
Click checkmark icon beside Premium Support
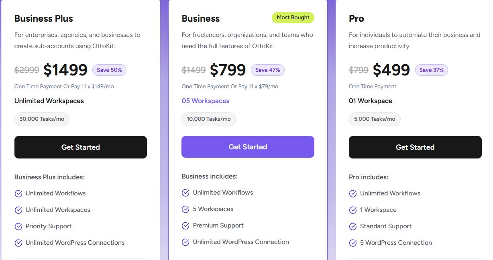pos(185,226)
